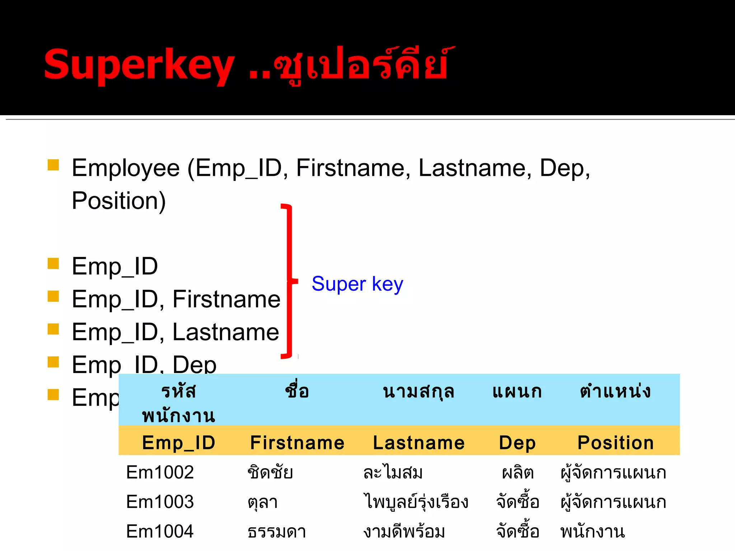Click the first name 'ธรรมดา'
The width and height of the screenshot is (735, 551).
pyautogui.click(x=277, y=532)
